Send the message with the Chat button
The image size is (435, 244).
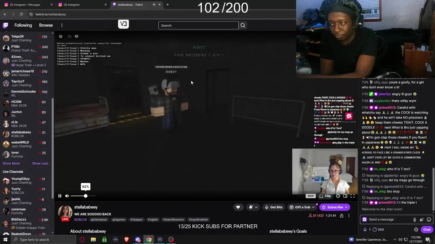click(427, 229)
